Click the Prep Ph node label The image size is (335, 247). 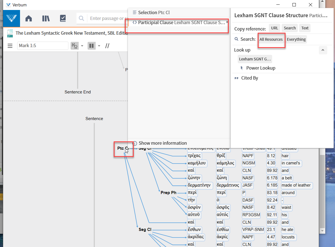pos(168,193)
